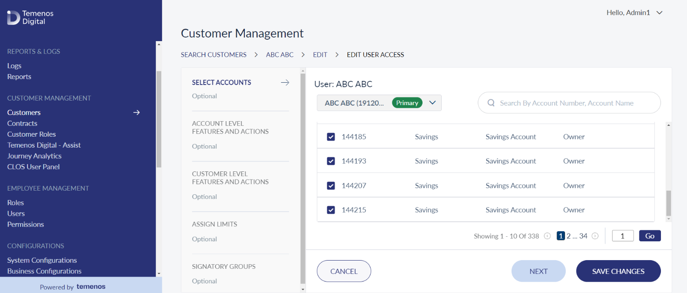Click the Cancel button
The width and height of the screenshot is (687, 293).
click(x=344, y=271)
